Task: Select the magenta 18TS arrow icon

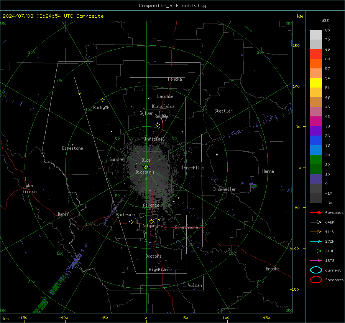Action: 316,261
